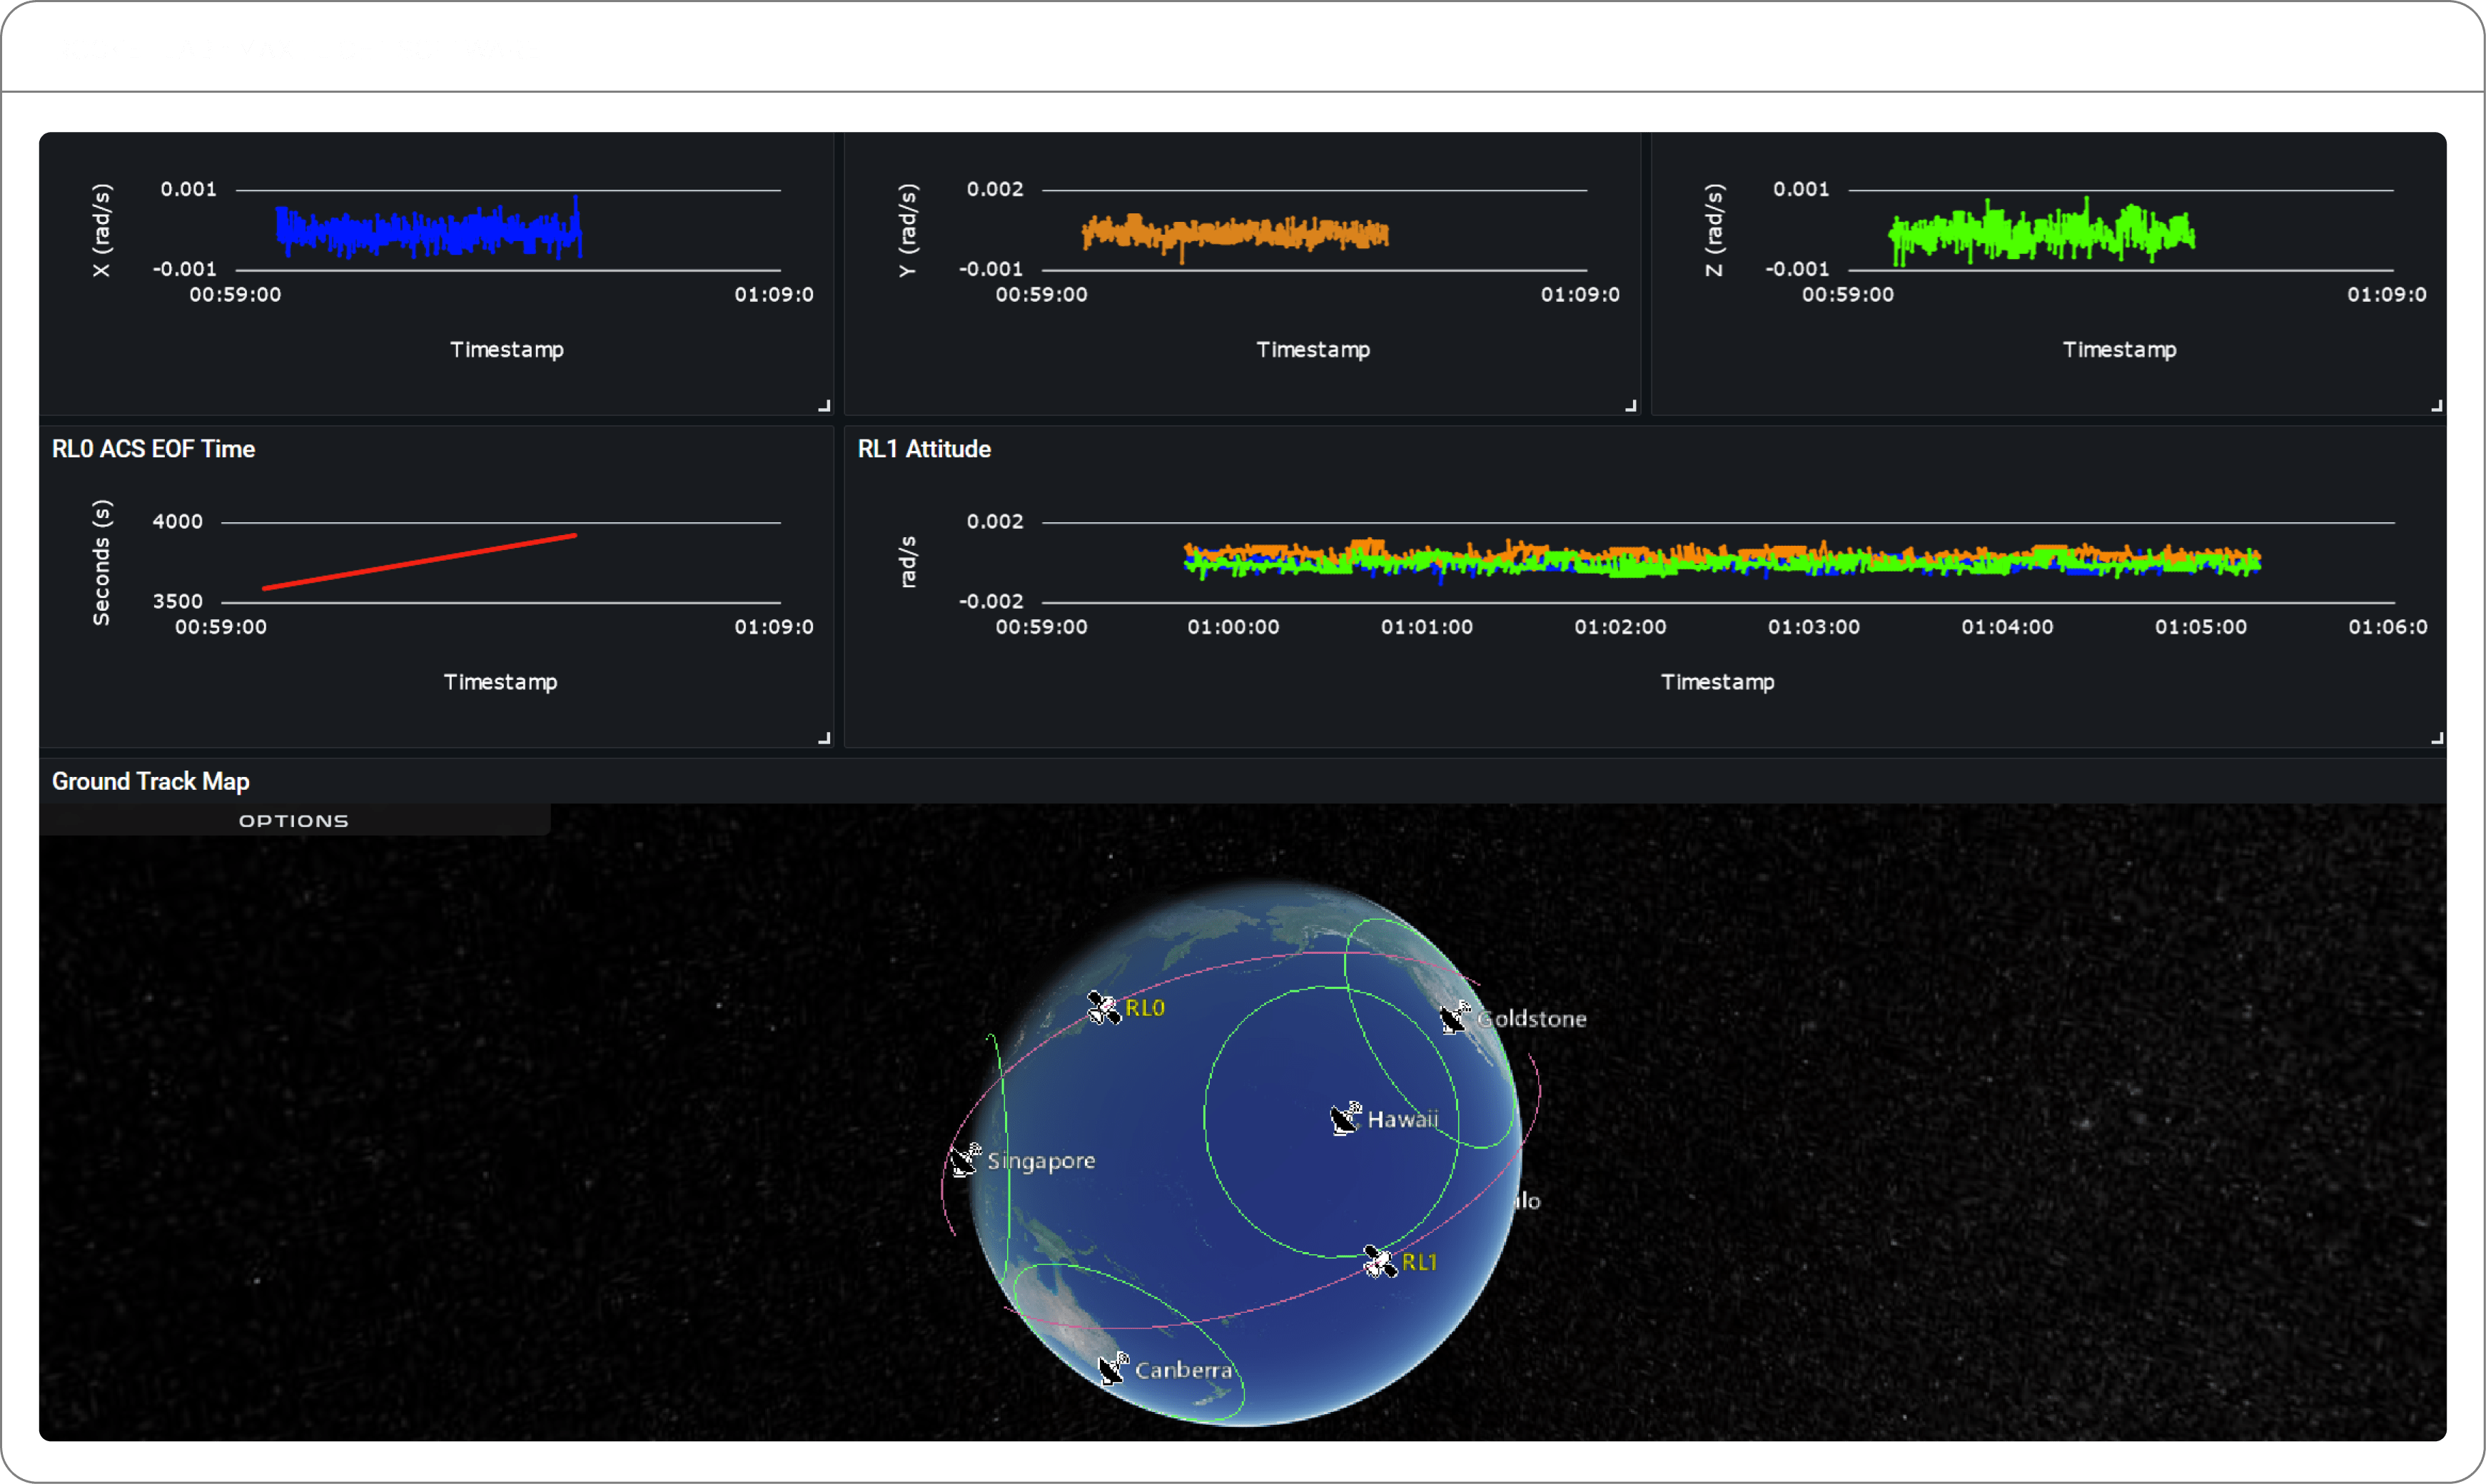Click resize handle of Y rad/s chart panel
This screenshot has height=1484, width=2486.
tap(1631, 406)
